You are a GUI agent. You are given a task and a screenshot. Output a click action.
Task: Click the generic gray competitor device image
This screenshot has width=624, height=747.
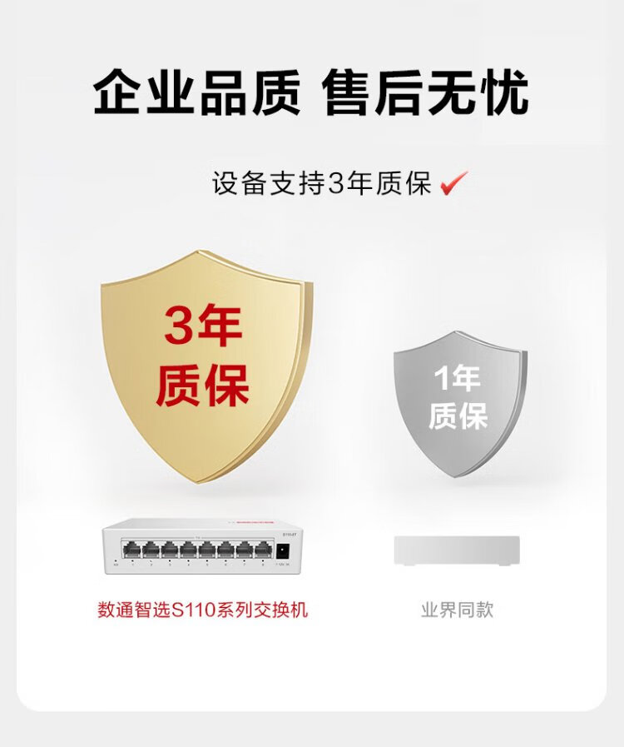click(457, 550)
